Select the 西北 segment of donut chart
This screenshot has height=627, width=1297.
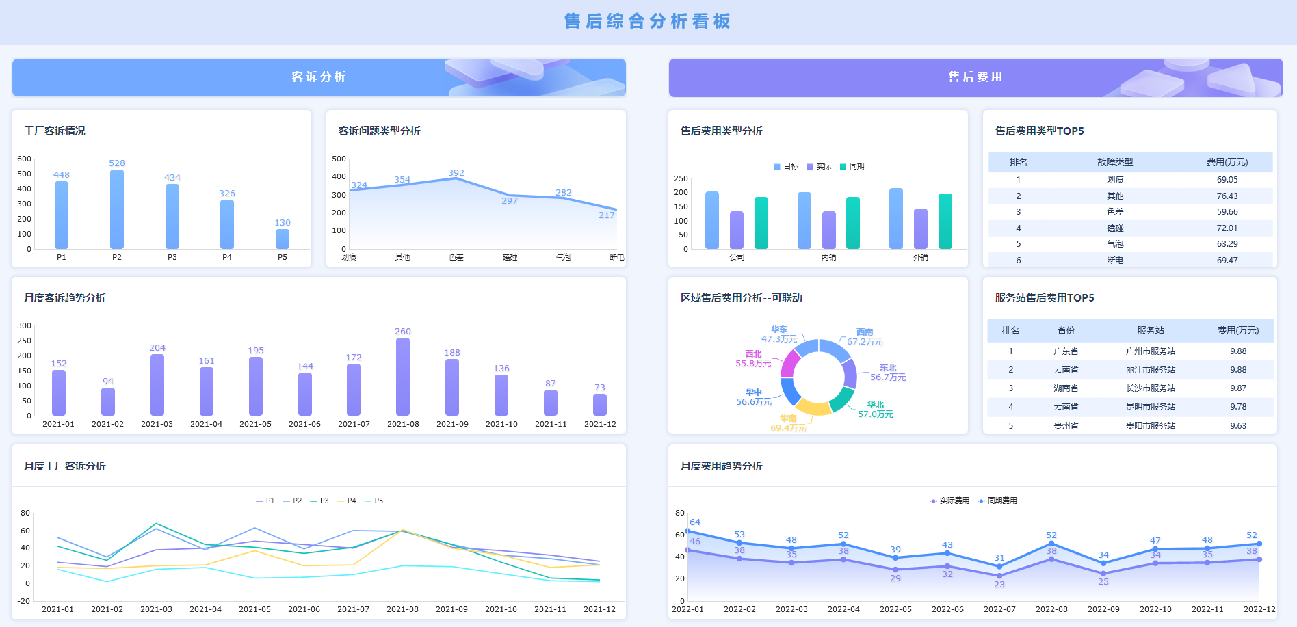(789, 364)
